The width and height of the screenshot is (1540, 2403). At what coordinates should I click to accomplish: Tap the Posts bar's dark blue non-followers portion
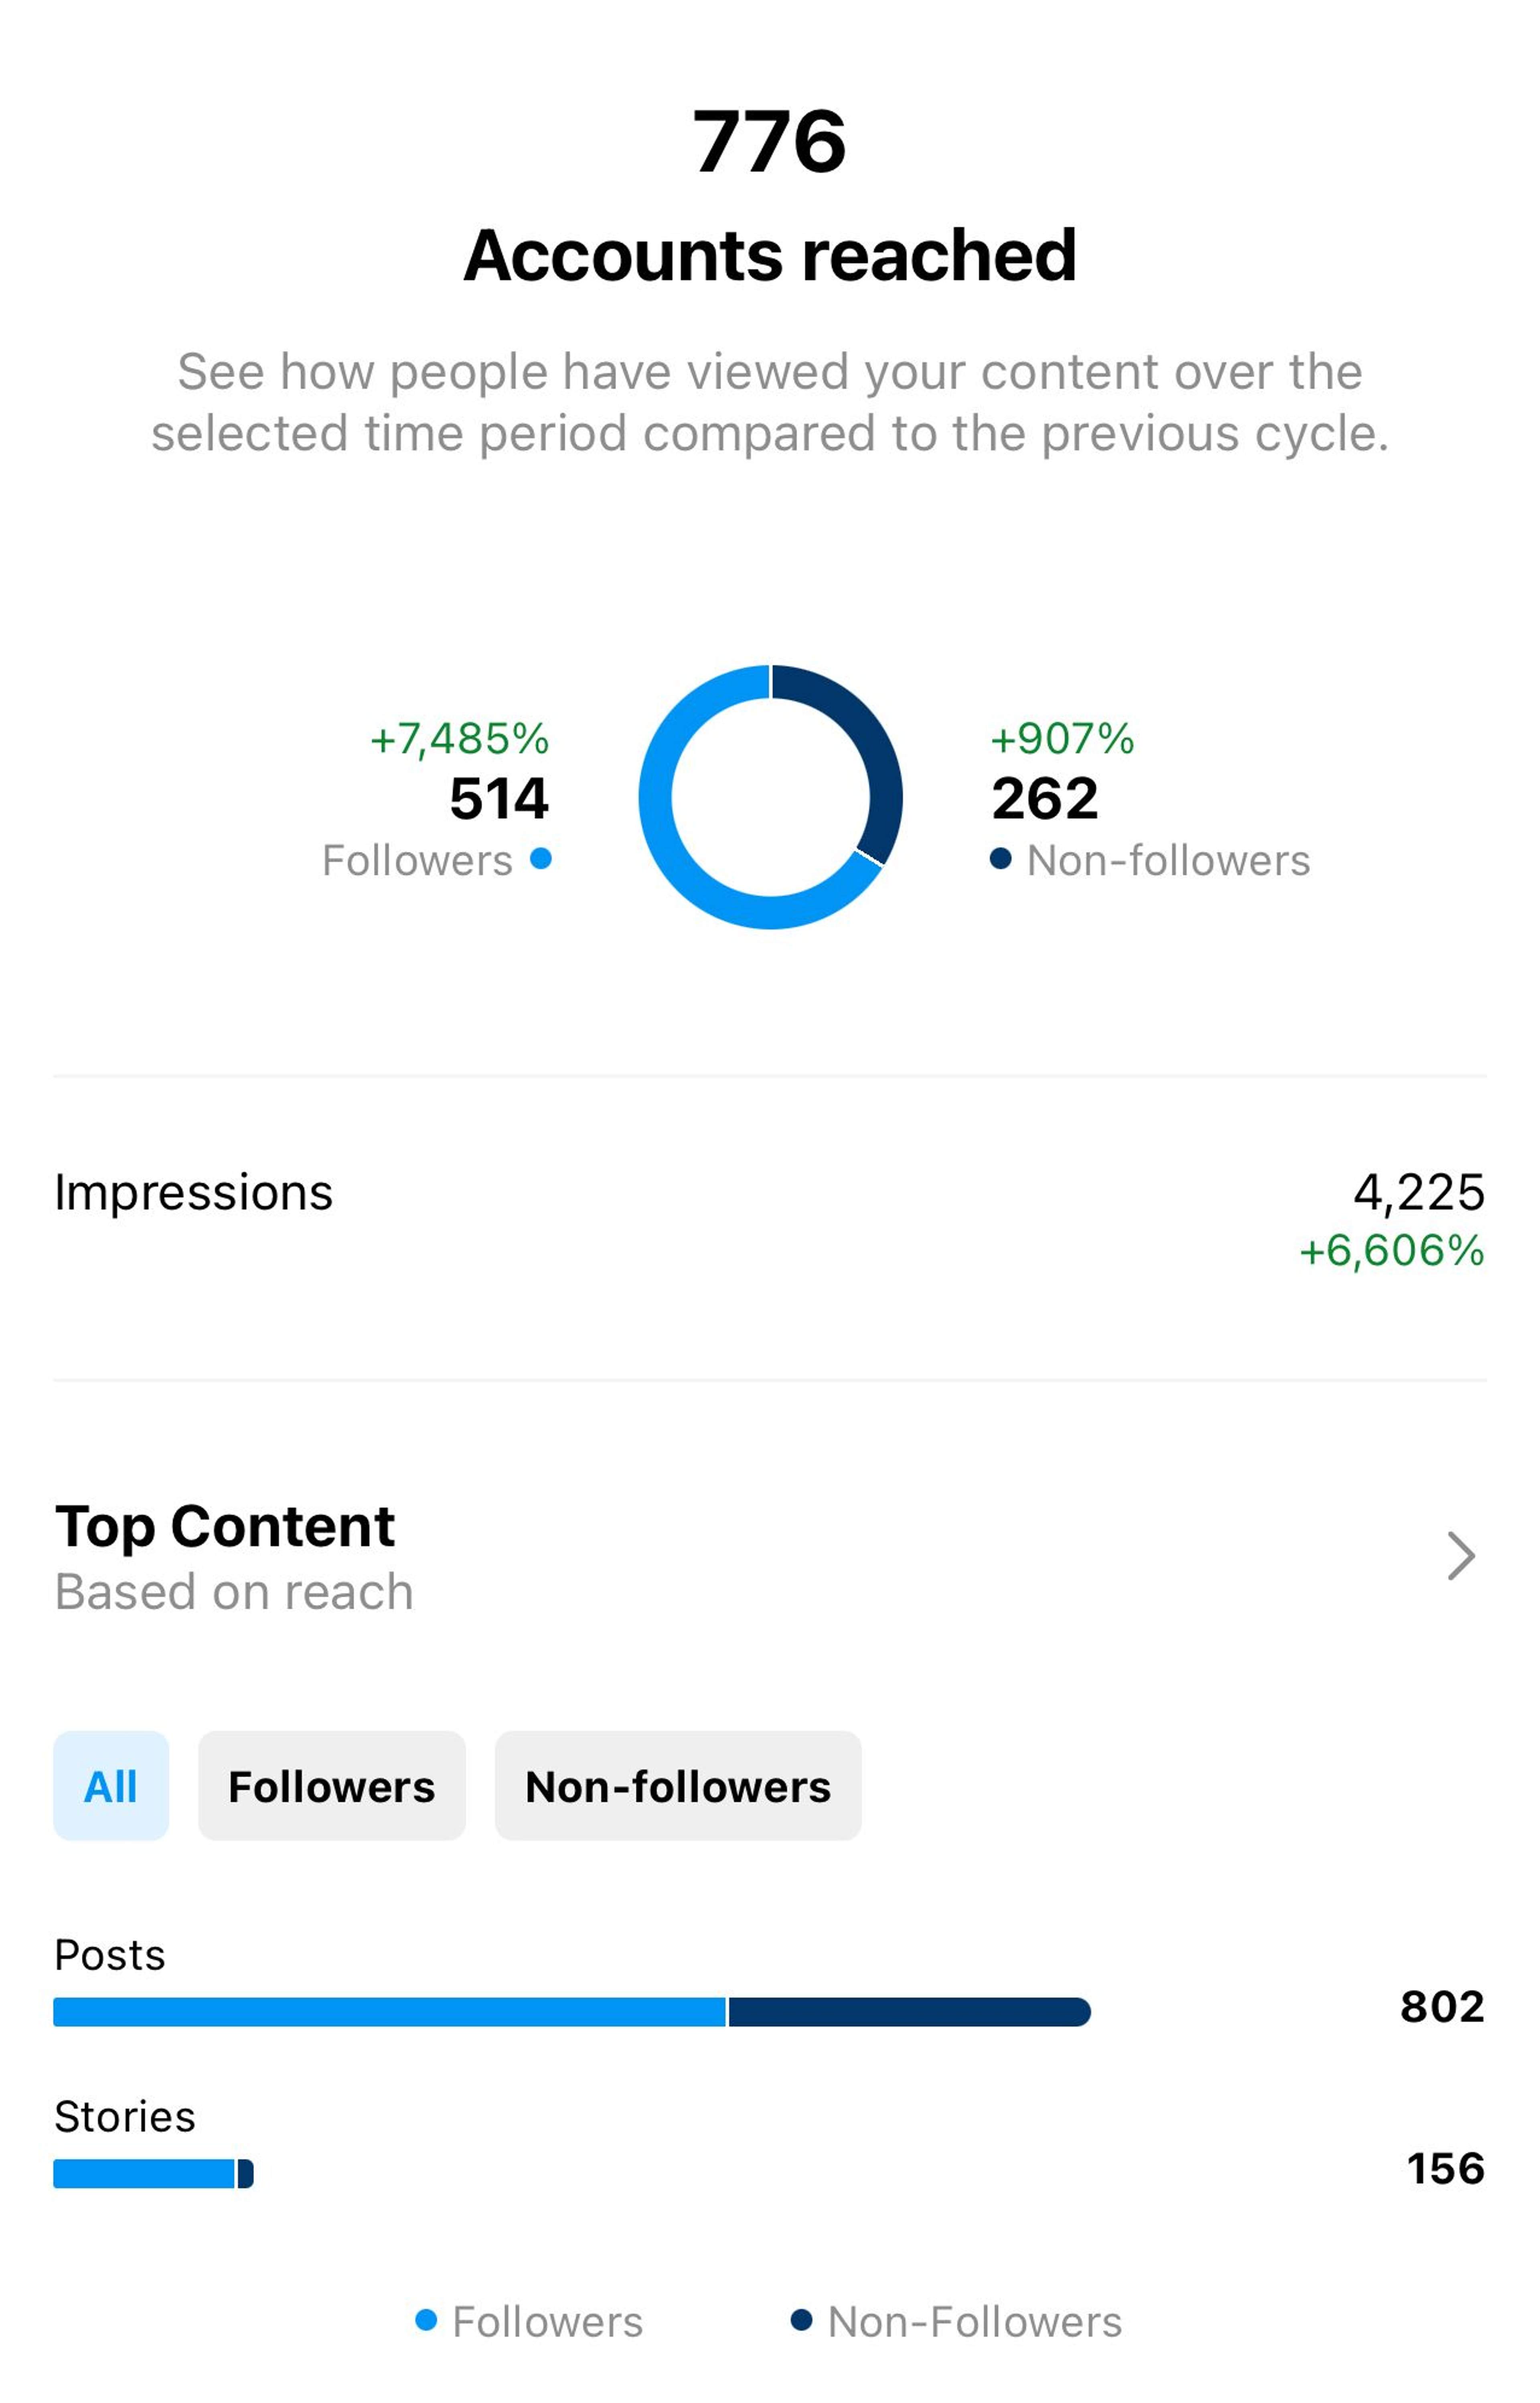(x=910, y=2012)
